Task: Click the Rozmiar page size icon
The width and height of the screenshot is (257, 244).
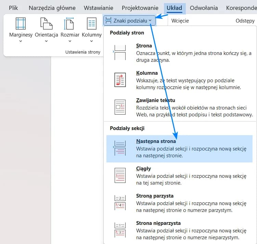Action: 70,24
